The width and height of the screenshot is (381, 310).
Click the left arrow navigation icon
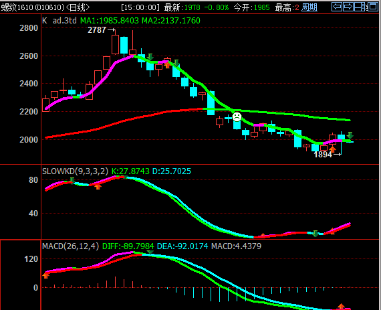click(337, 7)
